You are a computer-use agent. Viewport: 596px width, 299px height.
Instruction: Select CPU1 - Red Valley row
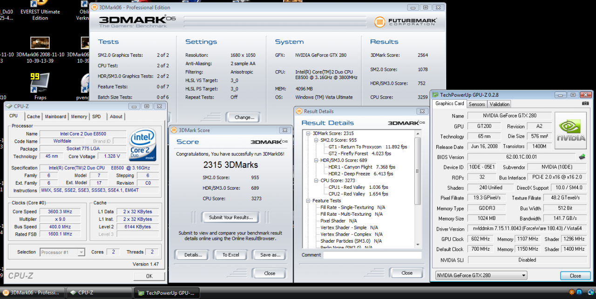358,187
